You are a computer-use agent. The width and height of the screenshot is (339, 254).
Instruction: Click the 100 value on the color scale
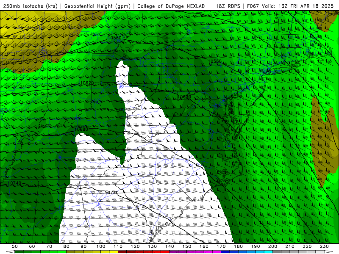click(101, 246)
